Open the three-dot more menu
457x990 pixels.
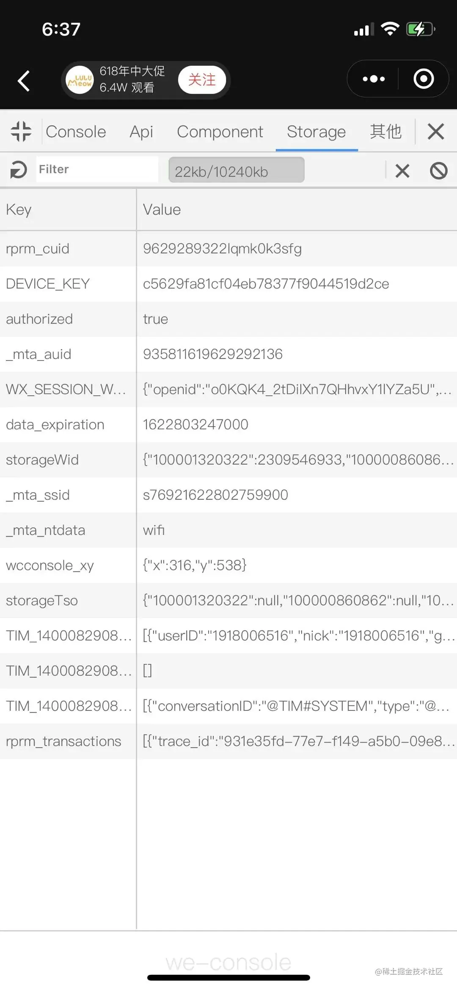374,79
